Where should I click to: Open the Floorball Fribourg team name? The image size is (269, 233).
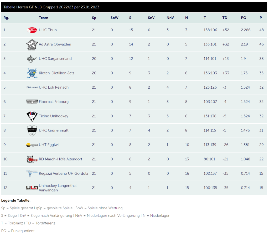[54, 102]
